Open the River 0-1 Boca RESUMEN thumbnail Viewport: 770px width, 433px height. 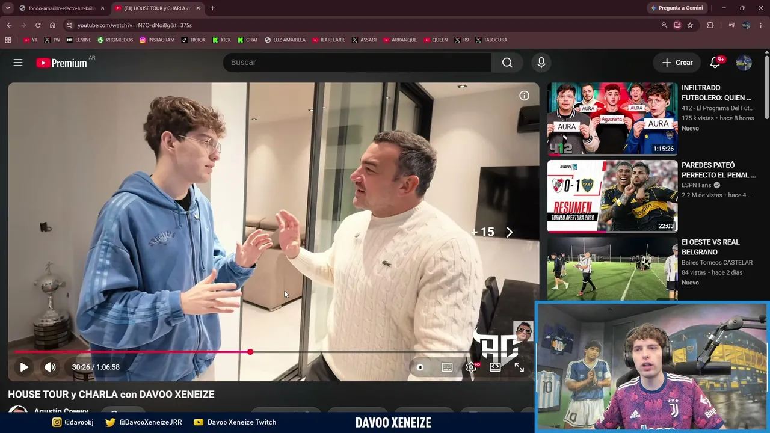(x=612, y=196)
